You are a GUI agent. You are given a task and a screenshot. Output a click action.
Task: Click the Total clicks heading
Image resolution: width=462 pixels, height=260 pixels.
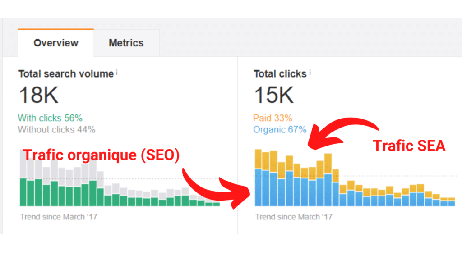click(280, 74)
